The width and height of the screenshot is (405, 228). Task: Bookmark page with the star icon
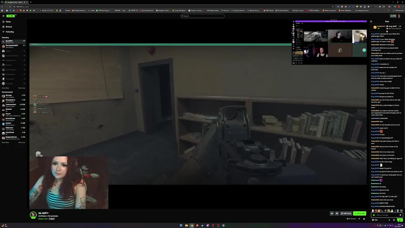(x=333, y=6)
